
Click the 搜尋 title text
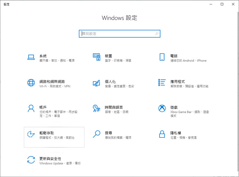click(x=108, y=133)
